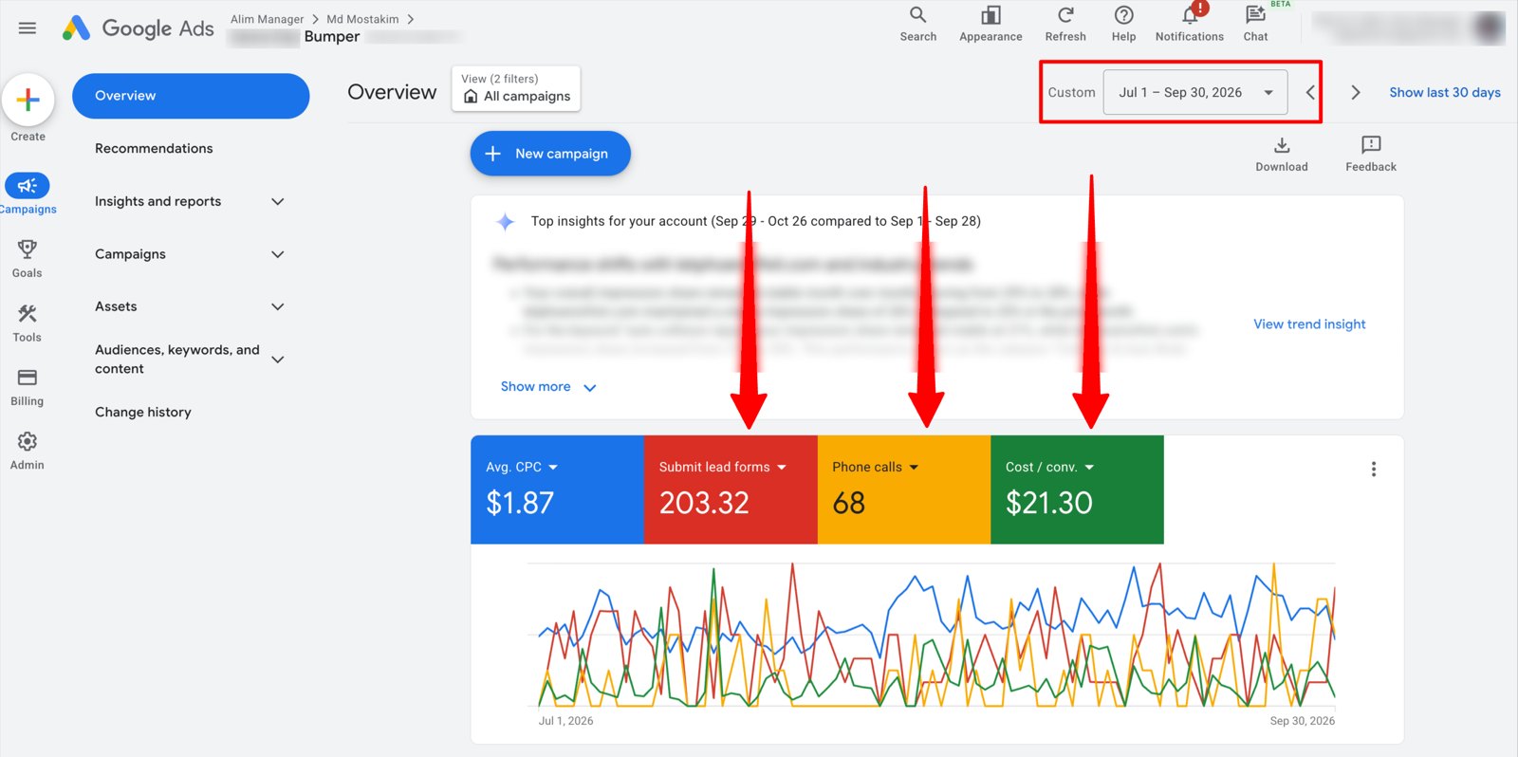Go to the previous date range
This screenshot has height=757, width=1518.
click(x=1310, y=92)
